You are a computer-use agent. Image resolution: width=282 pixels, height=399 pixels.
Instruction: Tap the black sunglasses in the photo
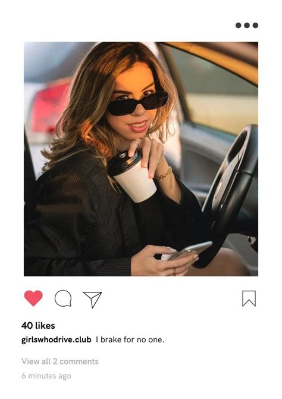137,104
